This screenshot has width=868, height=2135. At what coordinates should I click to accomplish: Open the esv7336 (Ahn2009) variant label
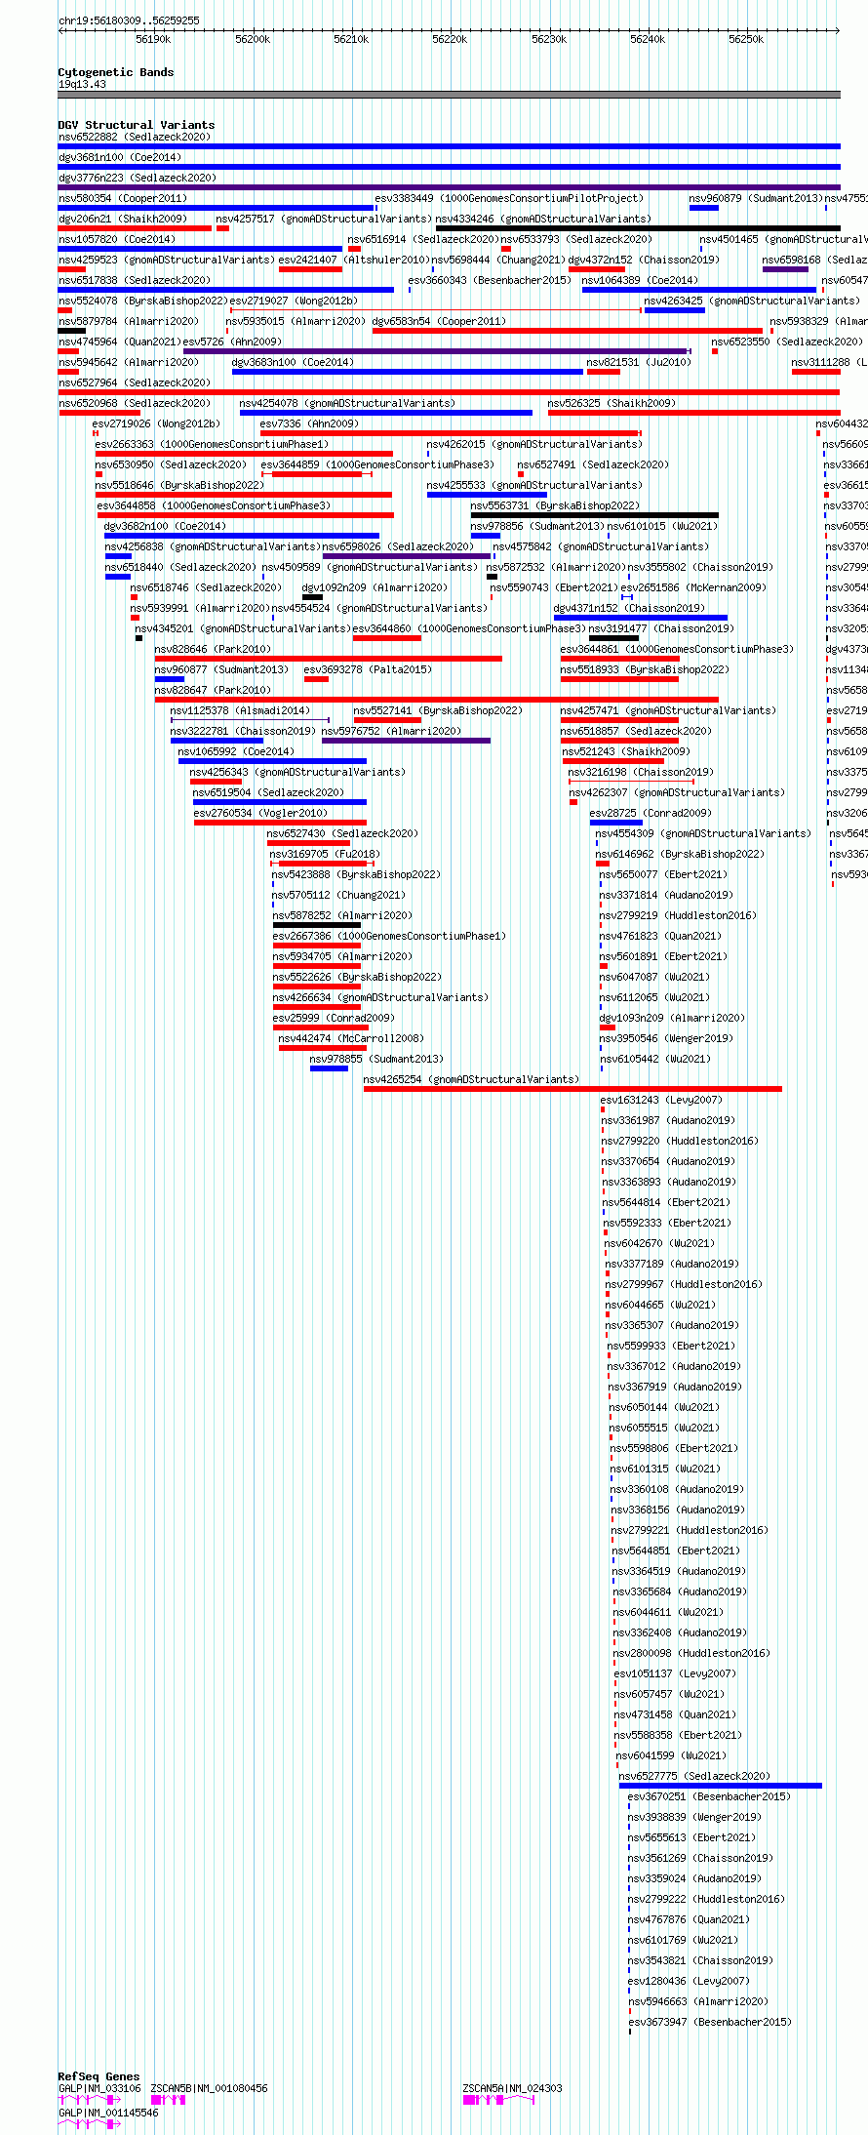[309, 423]
